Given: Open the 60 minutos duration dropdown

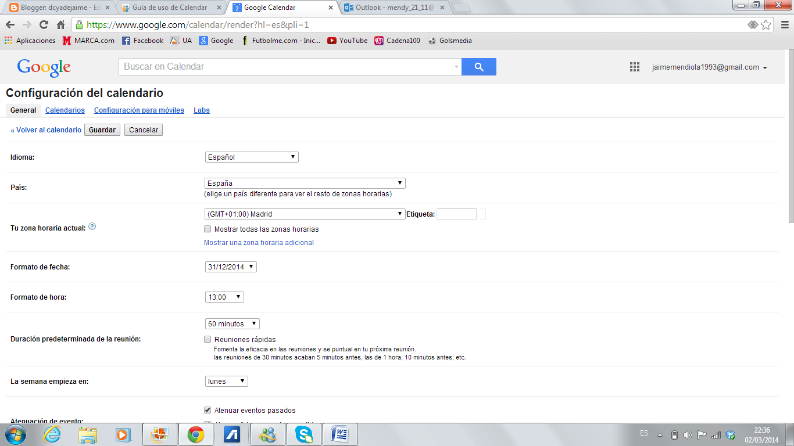Looking at the screenshot, I should click(x=233, y=323).
